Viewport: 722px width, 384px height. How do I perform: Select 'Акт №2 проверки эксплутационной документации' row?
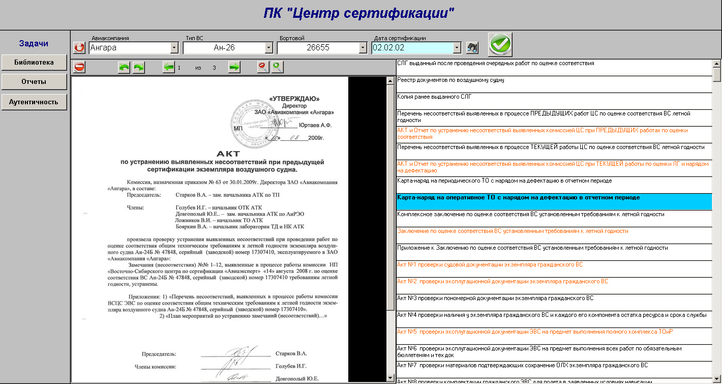point(554,286)
